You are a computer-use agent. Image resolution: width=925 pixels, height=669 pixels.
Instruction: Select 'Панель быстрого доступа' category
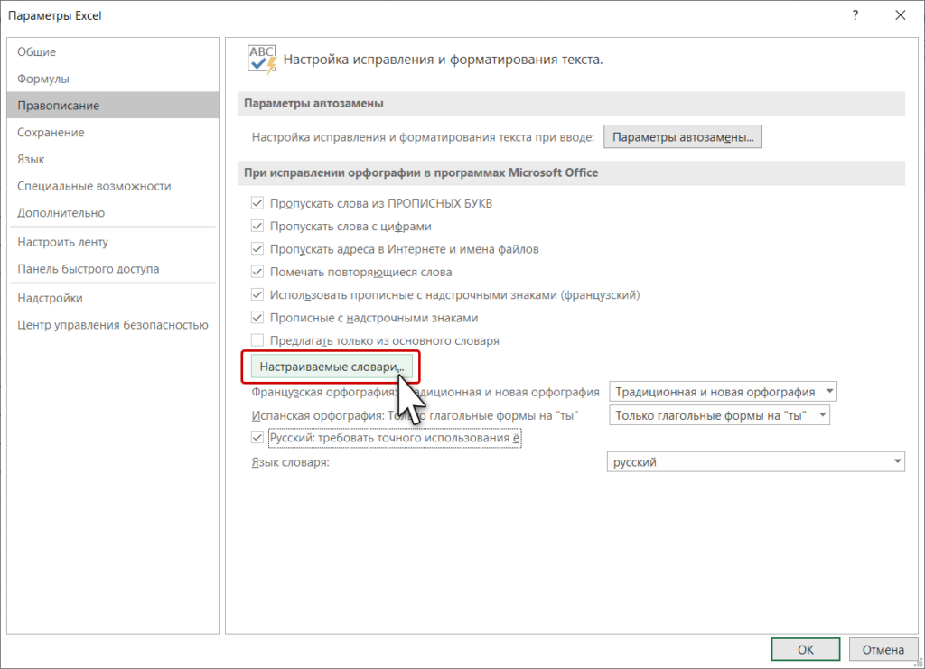coord(113,269)
